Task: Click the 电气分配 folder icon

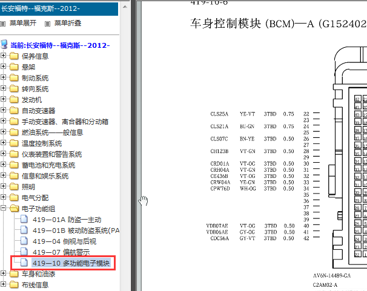Action: coord(14,197)
